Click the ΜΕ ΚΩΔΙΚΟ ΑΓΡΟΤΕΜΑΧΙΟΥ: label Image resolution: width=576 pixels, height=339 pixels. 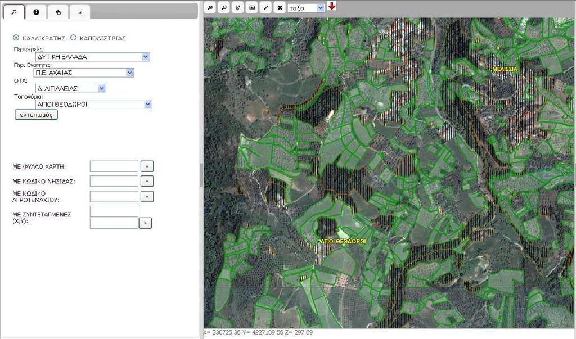[36, 197]
